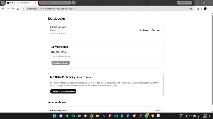Open the lightbulb tips app icon
This screenshot has width=213, height=119.
pos(153,116)
